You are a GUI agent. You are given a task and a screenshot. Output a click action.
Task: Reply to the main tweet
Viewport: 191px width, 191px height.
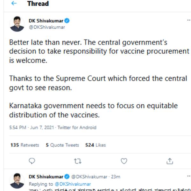click(32, 161)
